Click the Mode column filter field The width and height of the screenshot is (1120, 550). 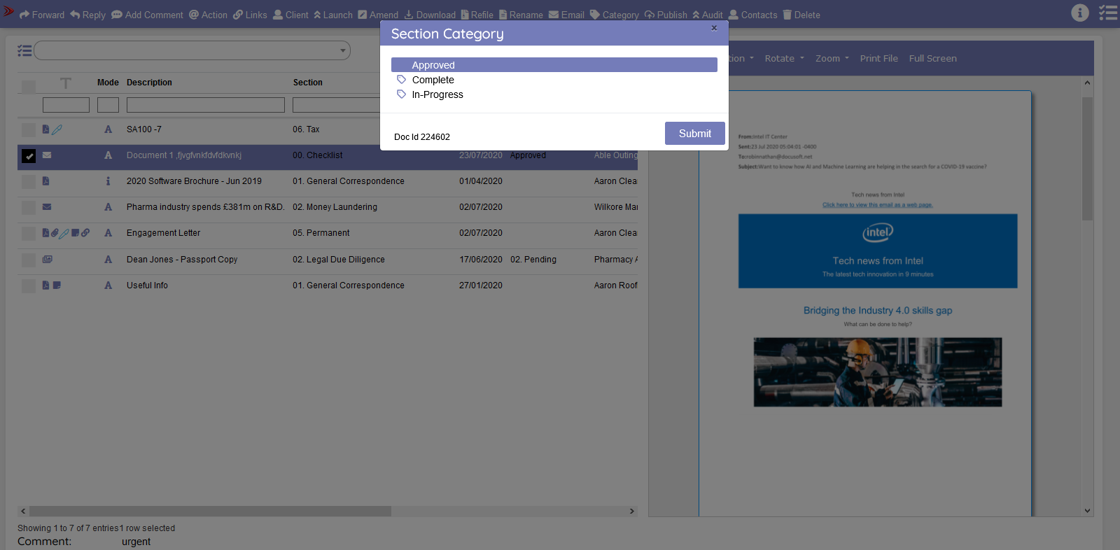pyautogui.click(x=108, y=105)
